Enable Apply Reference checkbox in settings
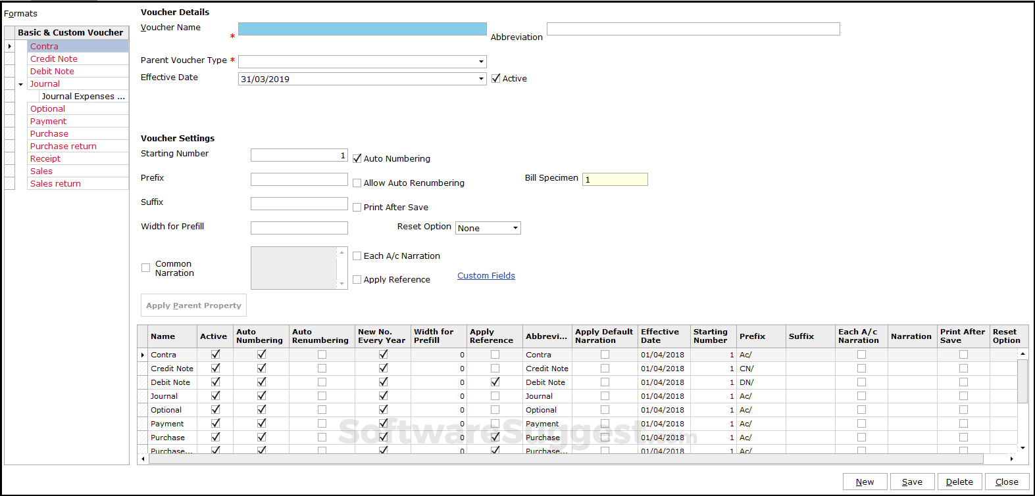 coord(357,279)
